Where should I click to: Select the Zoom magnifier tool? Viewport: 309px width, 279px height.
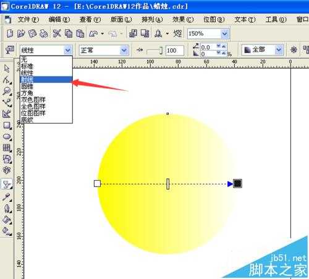(x=7, y=91)
